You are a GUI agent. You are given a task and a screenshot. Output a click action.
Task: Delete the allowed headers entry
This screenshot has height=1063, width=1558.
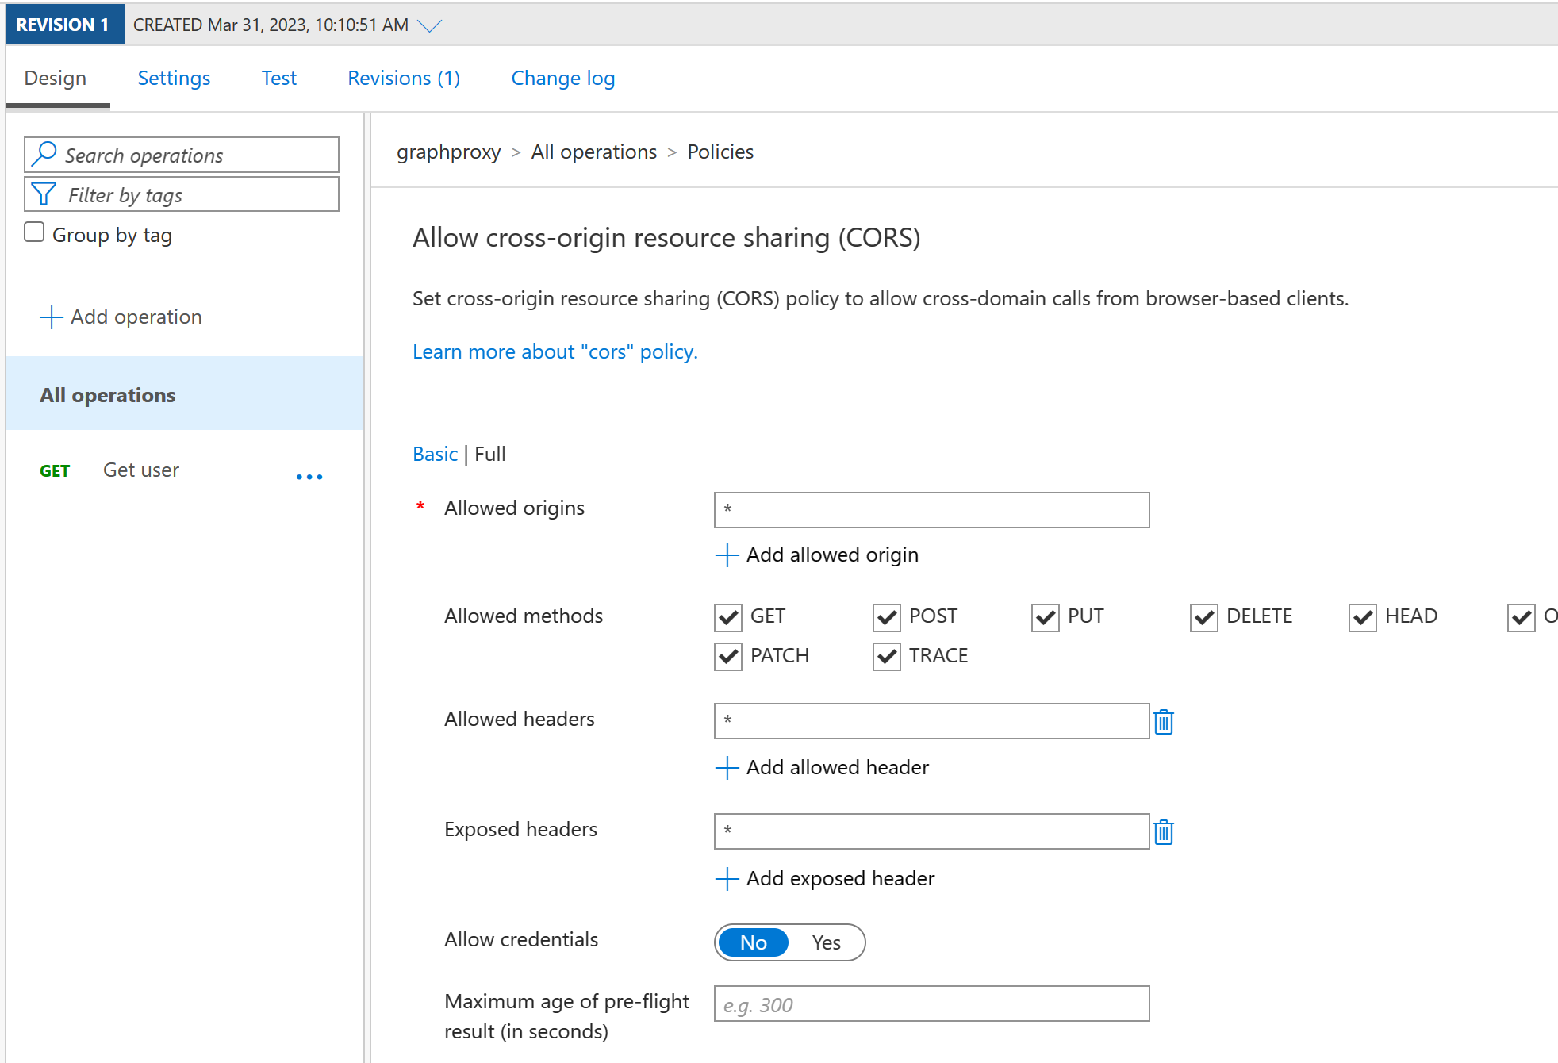[1163, 722]
